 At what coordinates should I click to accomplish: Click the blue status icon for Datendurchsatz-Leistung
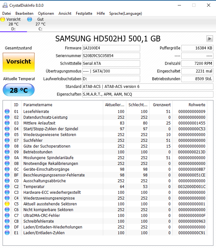(x=7, y=117)
